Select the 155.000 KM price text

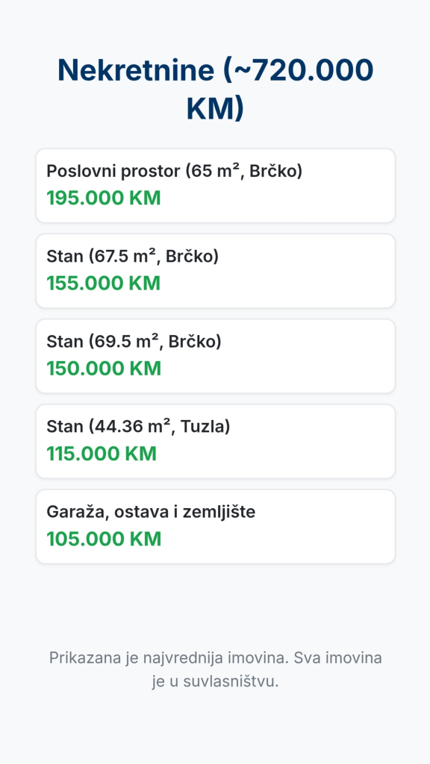tap(103, 284)
